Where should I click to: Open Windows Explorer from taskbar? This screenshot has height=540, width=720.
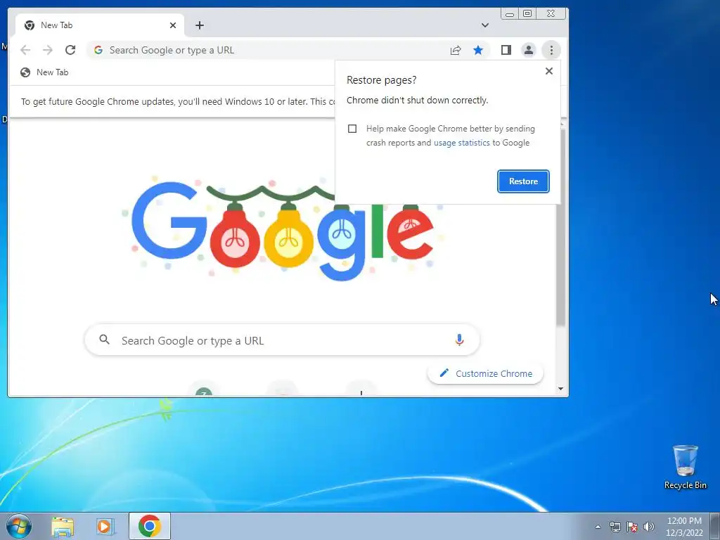point(63,526)
